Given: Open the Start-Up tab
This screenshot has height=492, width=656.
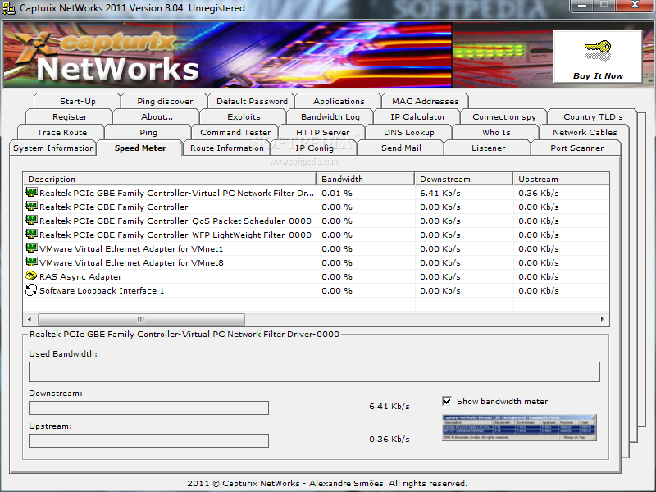Looking at the screenshot, I should [x=77, y=101].
